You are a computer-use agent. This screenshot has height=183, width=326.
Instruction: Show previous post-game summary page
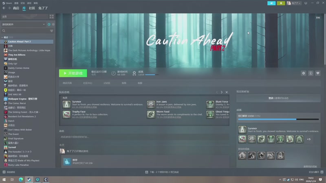217,92
